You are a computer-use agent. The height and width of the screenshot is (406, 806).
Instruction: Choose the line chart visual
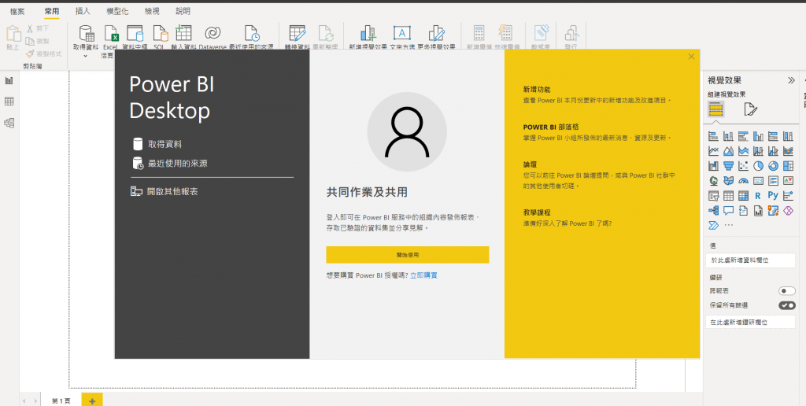pyautogui.click(x=713, y=151)
